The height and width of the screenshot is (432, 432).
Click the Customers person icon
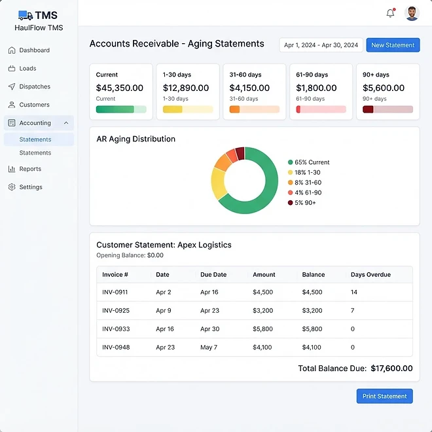tap(12, 105)
